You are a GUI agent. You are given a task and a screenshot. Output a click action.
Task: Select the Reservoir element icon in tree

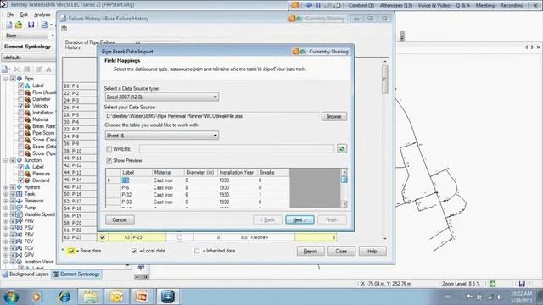click(20, 201)
